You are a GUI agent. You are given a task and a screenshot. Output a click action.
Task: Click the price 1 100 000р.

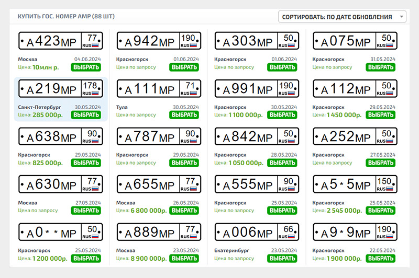[246, 115]
